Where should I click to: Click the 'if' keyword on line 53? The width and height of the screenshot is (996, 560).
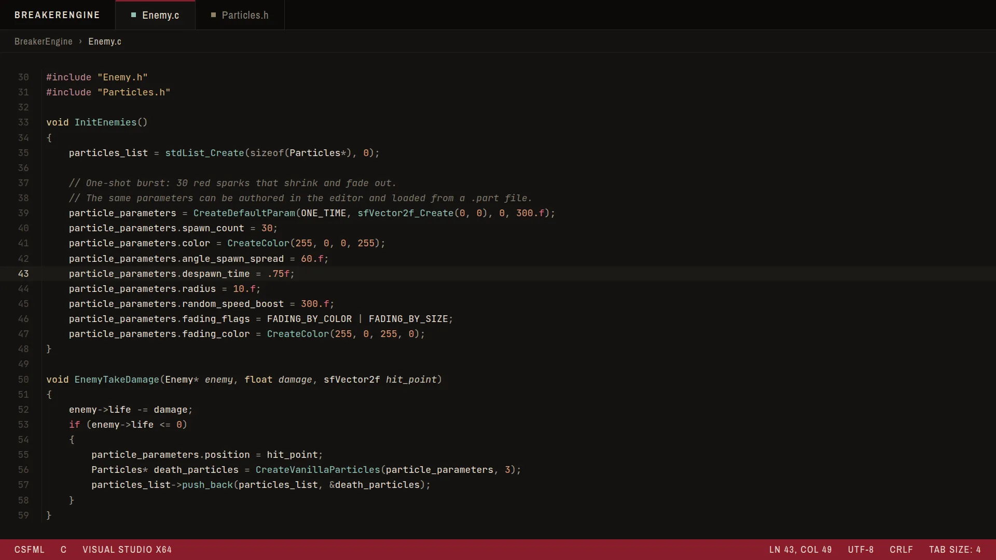pyautogui.click(x=75, y=425)
